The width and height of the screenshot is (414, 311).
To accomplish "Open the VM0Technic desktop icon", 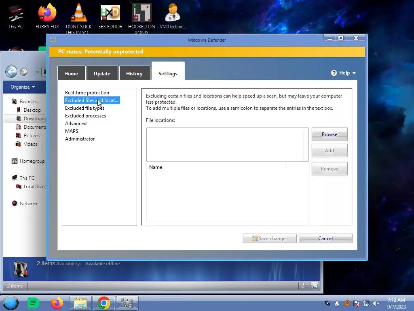I will pos(173,17).
